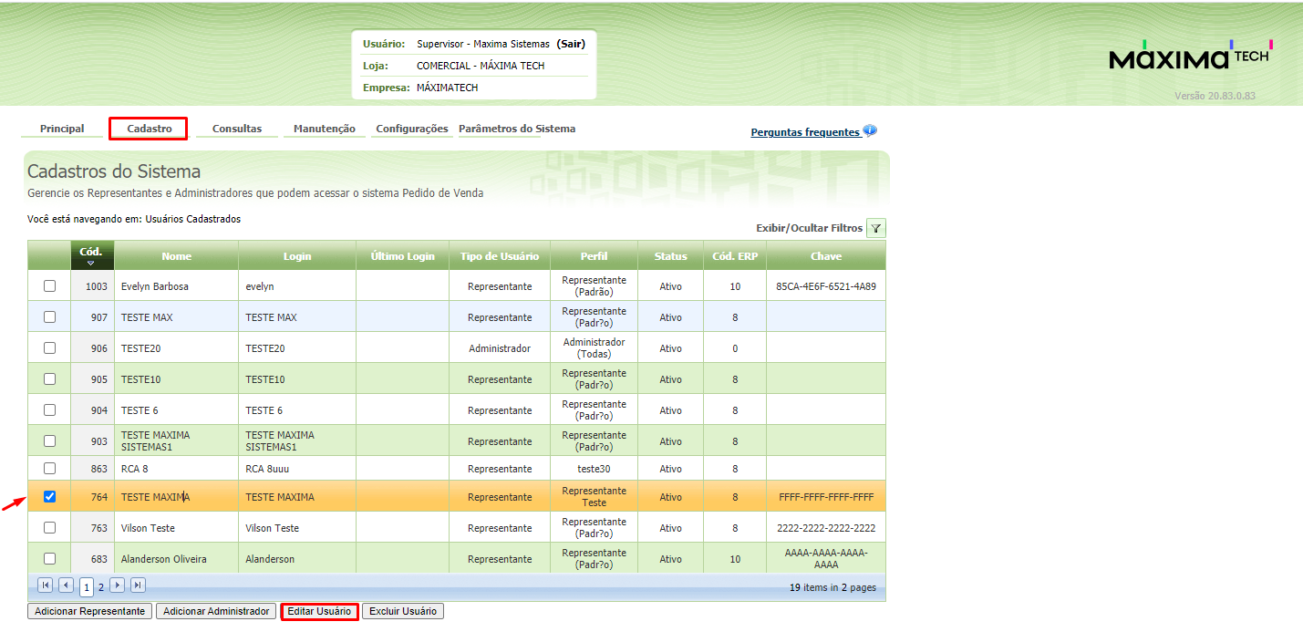Go to first page of results

coord(46,585)
